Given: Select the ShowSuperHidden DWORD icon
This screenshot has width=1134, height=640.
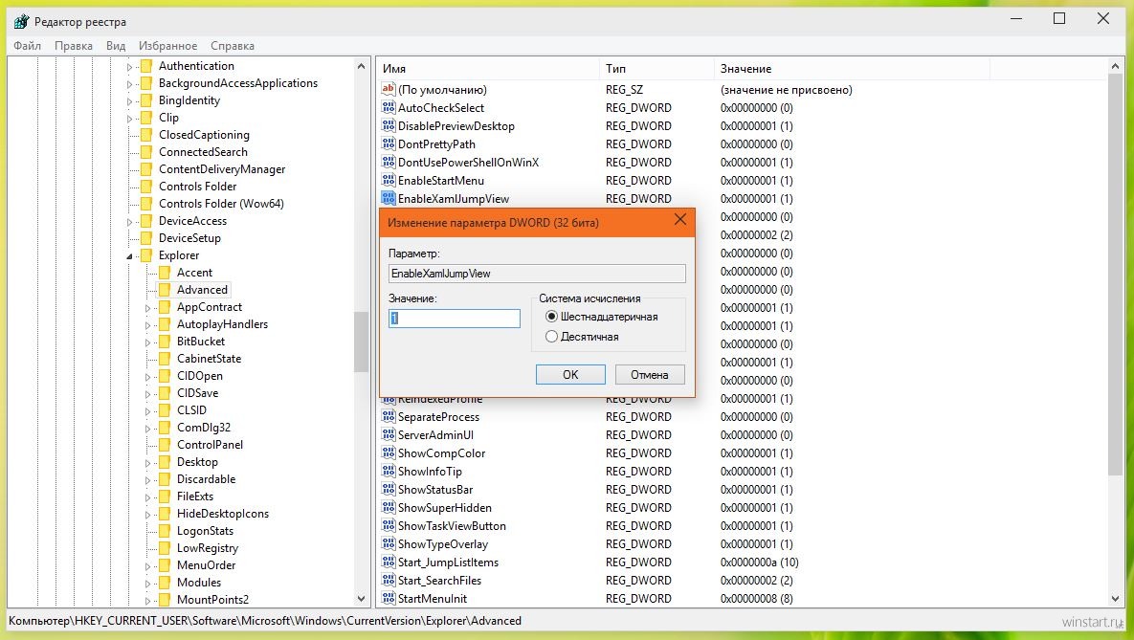Looking at the screenshot, I should point(389,508).
